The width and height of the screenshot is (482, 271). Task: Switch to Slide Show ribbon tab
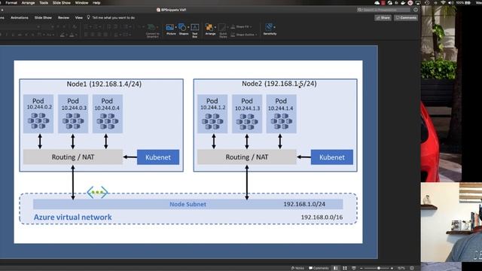[43, 17]
